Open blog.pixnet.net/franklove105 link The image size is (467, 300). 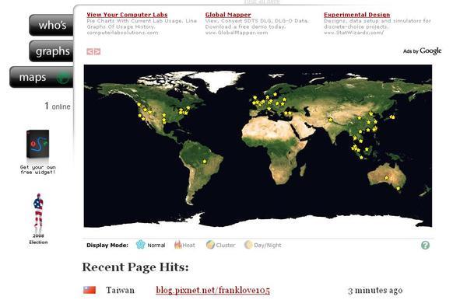[212, 290]
